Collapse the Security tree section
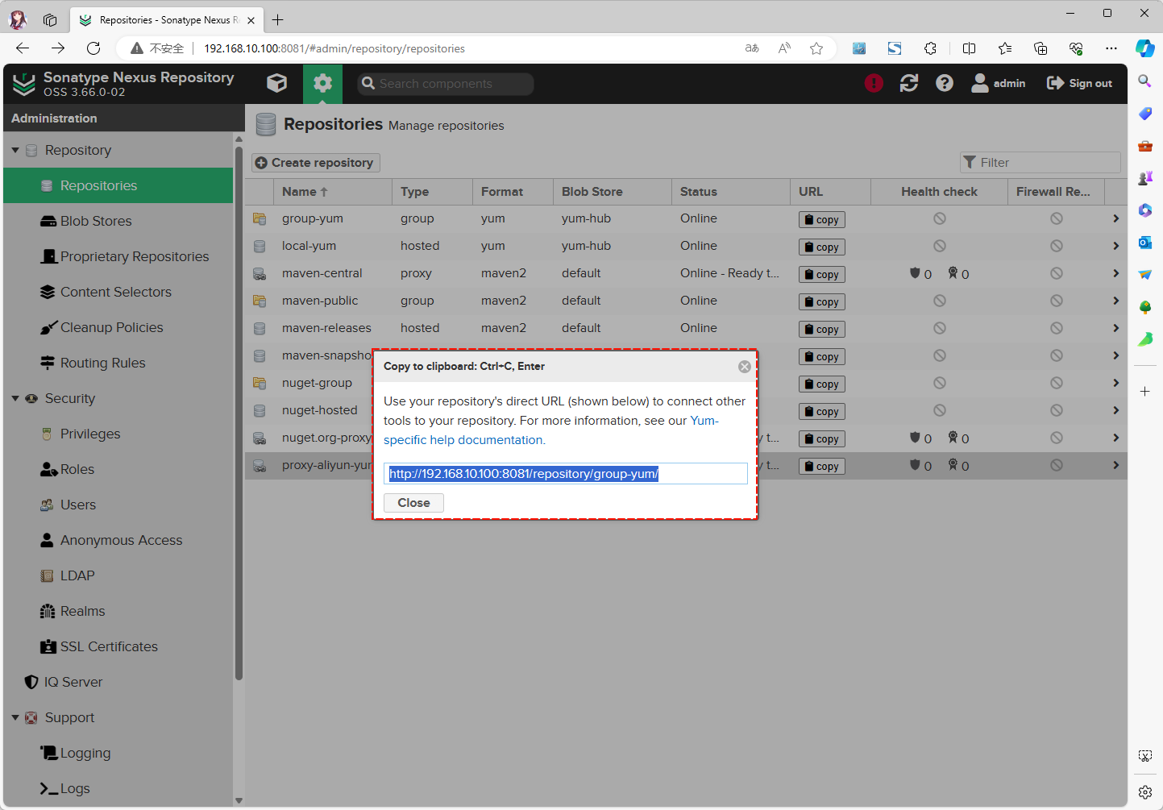The width and height of the screenshot is (1163, 810). tap(15, 398)
